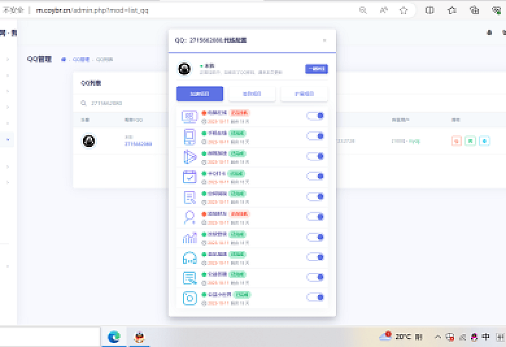The height and width of the screenshot is (347, 506).
Task: Add page to favorites with star icon
Action: pos(404,10)
